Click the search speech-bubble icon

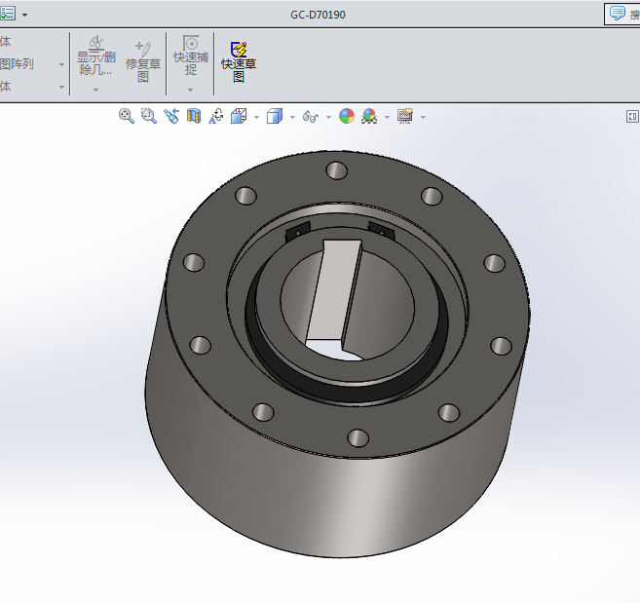(618, 14)
